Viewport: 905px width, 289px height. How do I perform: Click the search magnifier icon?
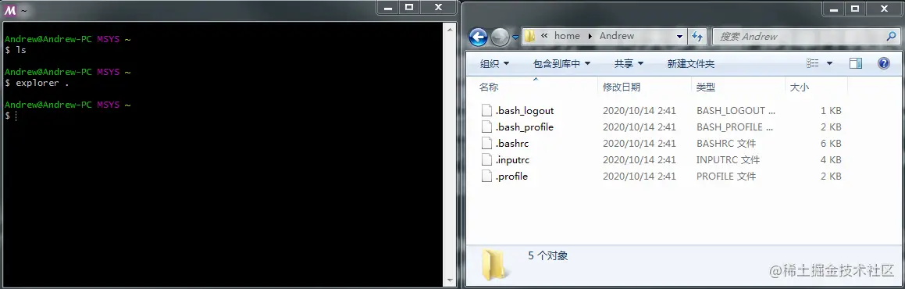point(891,36)
